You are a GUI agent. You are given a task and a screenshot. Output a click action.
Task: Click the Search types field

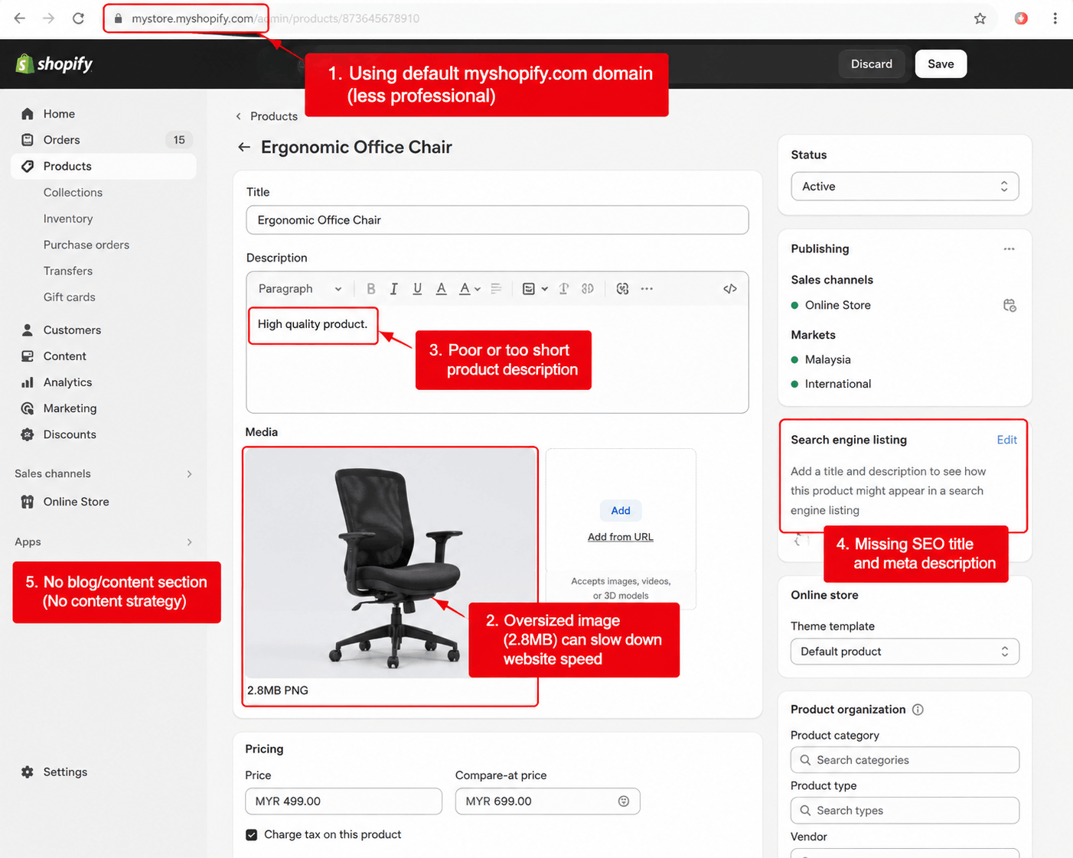(905, 811)
